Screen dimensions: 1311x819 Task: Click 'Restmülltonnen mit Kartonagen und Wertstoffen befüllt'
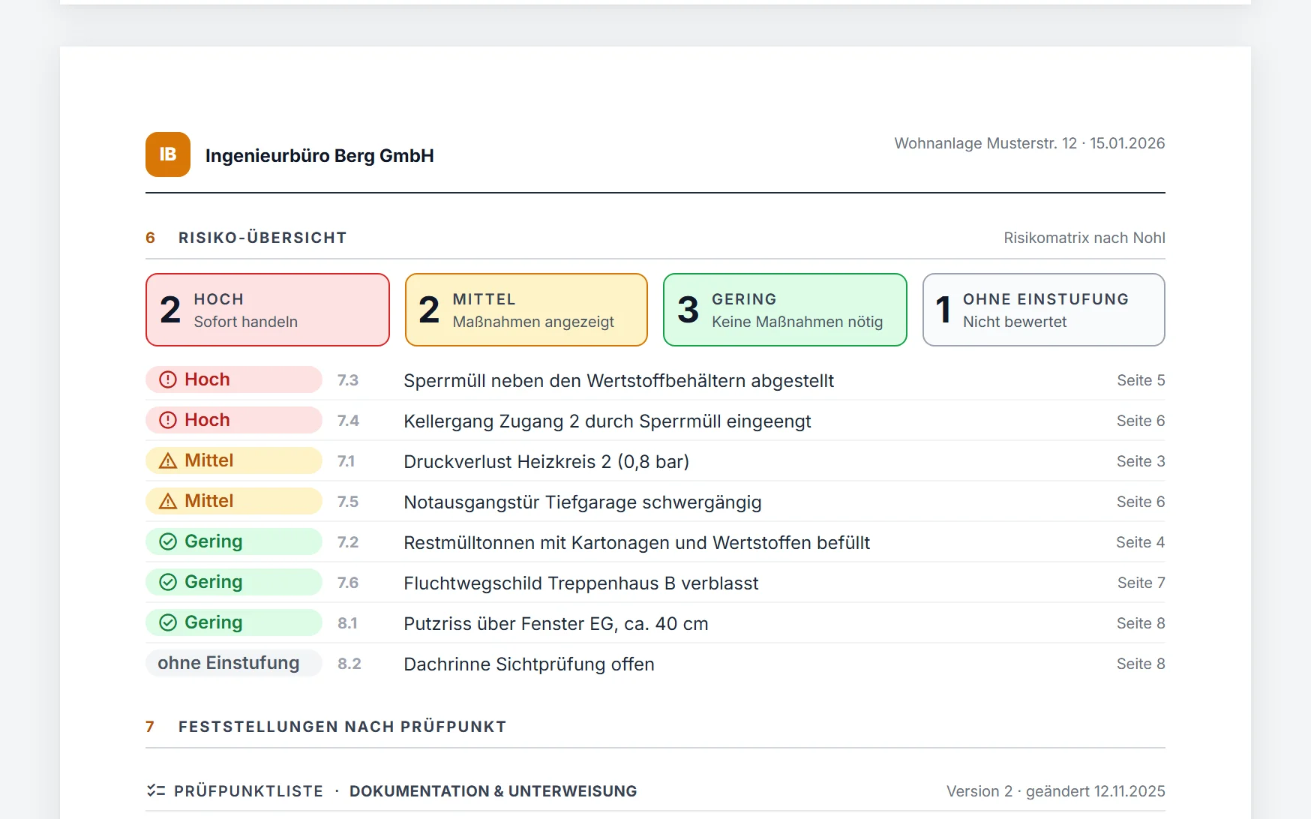[637, 542]
